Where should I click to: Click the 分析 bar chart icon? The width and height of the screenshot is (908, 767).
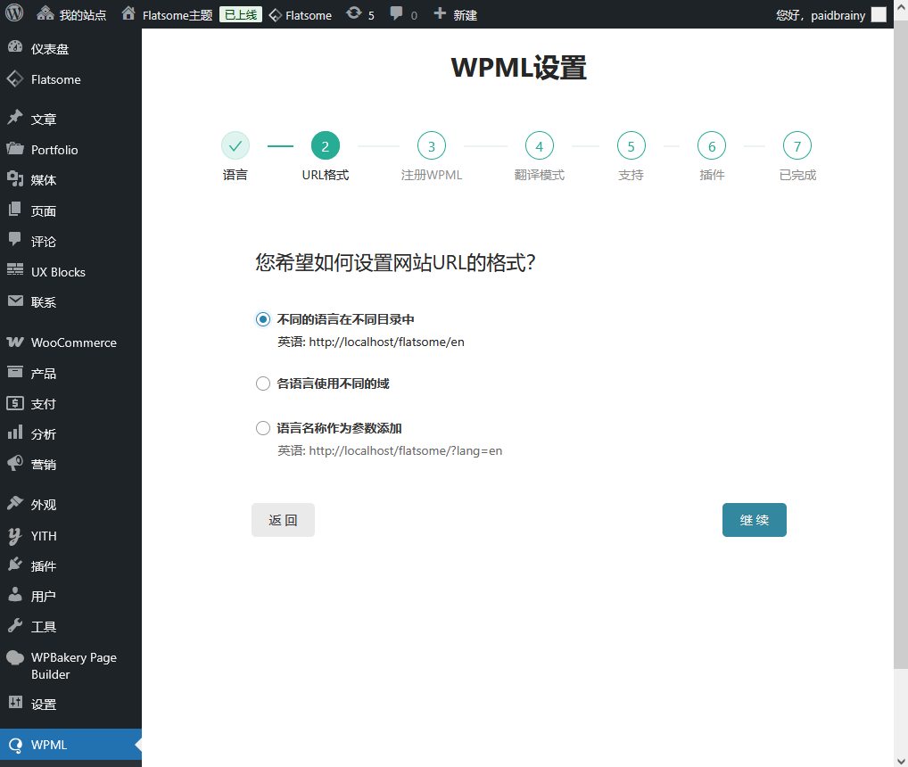[x=15, y=433]
